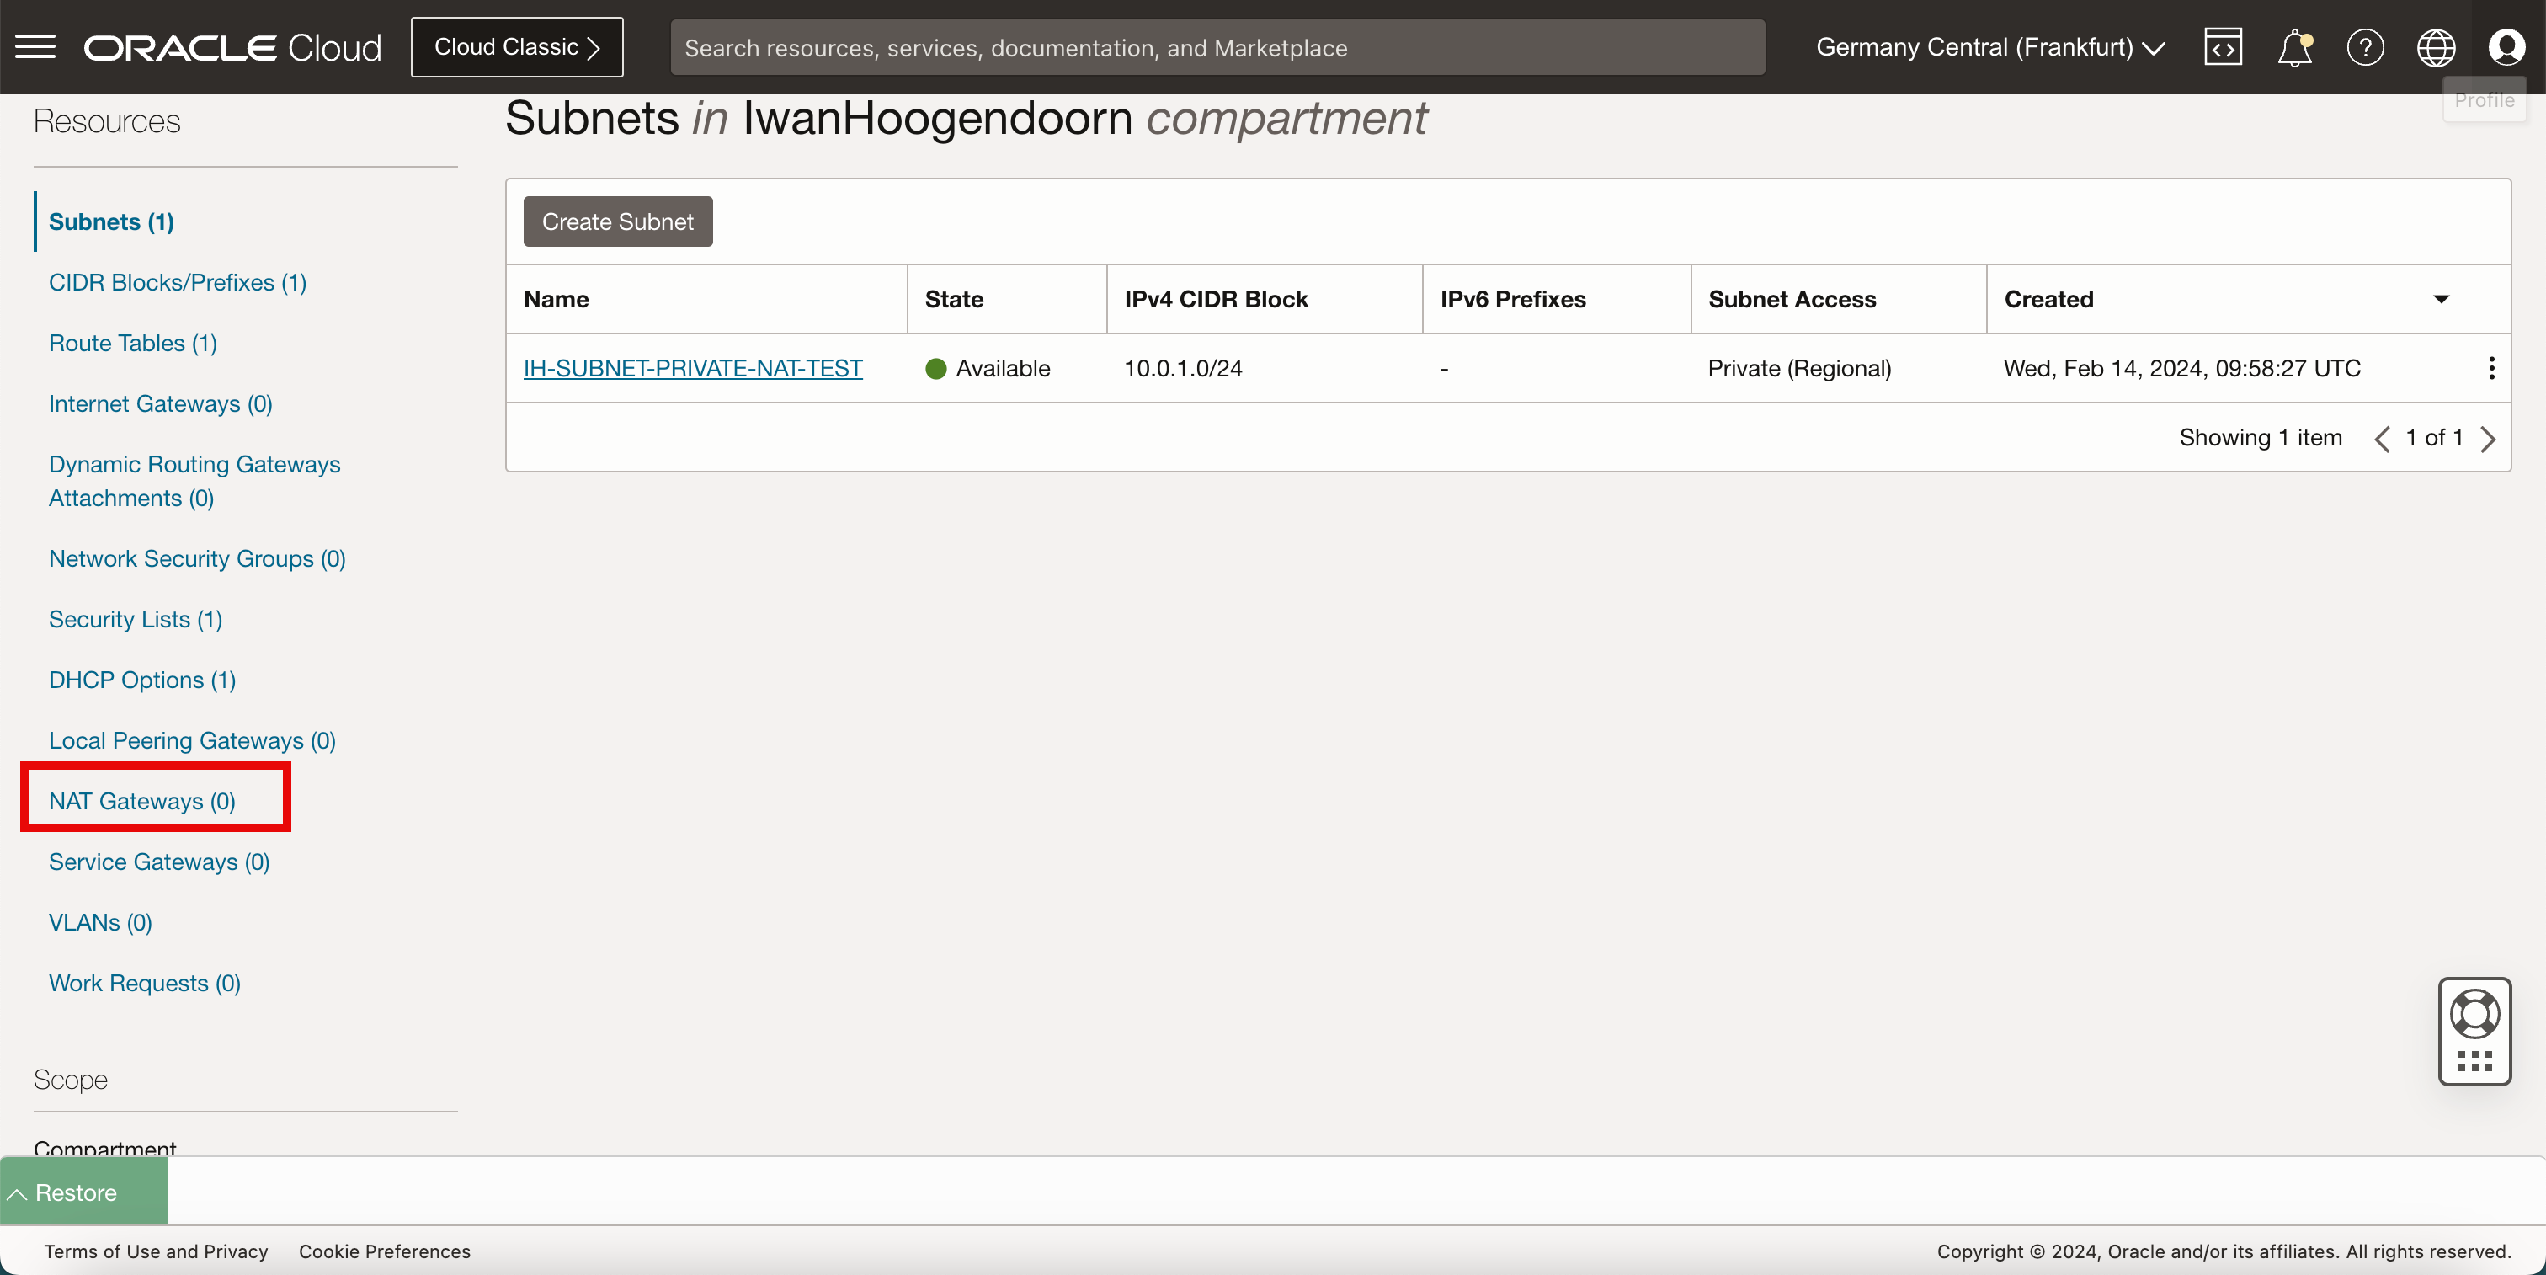The image size is (2546, 1275).
Task: Focus the search resources input field
Action: tap(1216, 47)
